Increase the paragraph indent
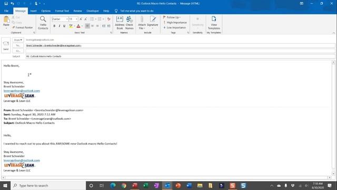337x190 pixels. pyautogui.click(x=109, y=26)
